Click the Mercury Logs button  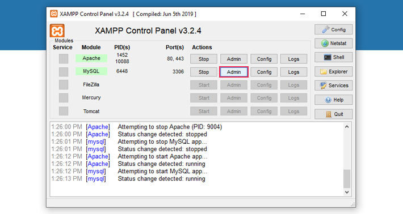(x=293, y=98)
